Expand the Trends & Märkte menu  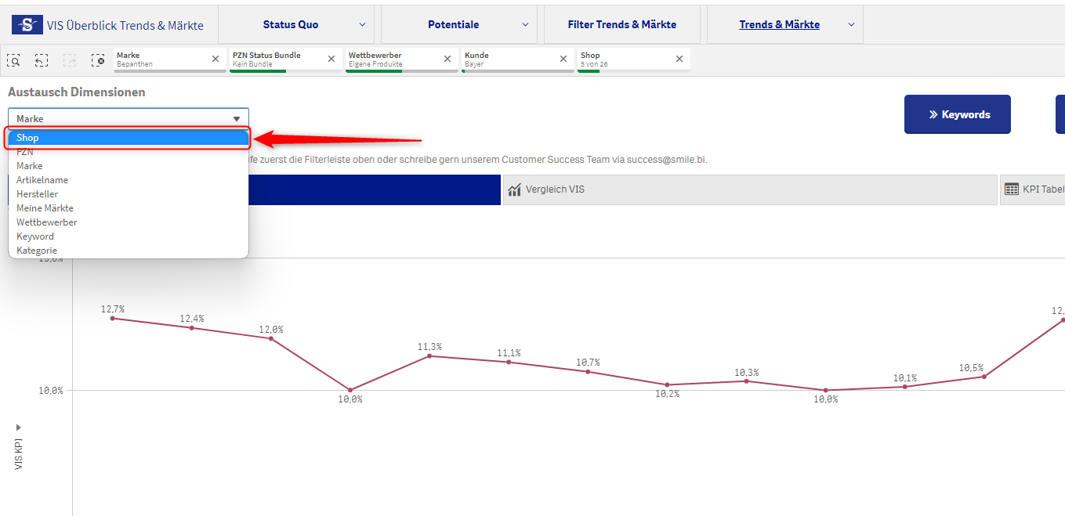pyautogui.click(x=851, y=25)
